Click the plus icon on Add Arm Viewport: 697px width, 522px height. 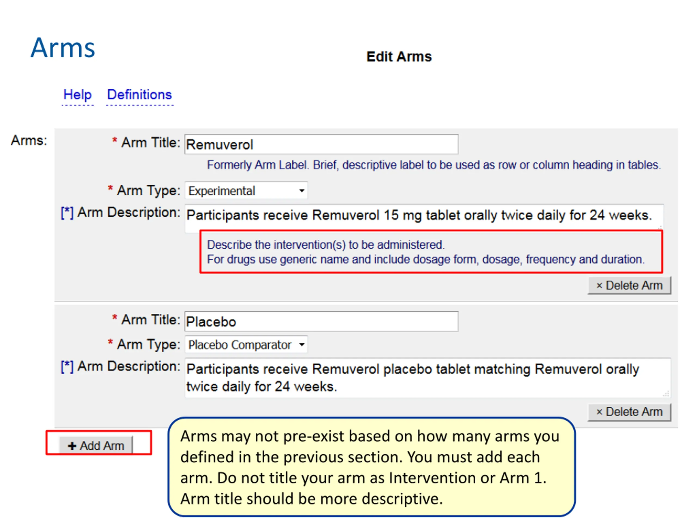pos(72,446)
